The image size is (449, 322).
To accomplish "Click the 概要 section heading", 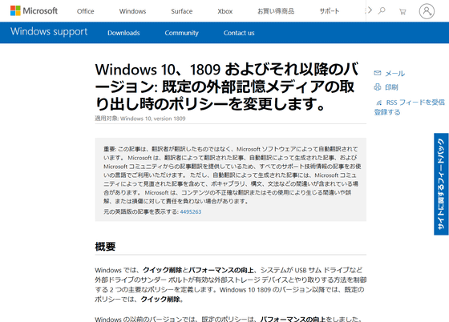I will coord(105,247).
